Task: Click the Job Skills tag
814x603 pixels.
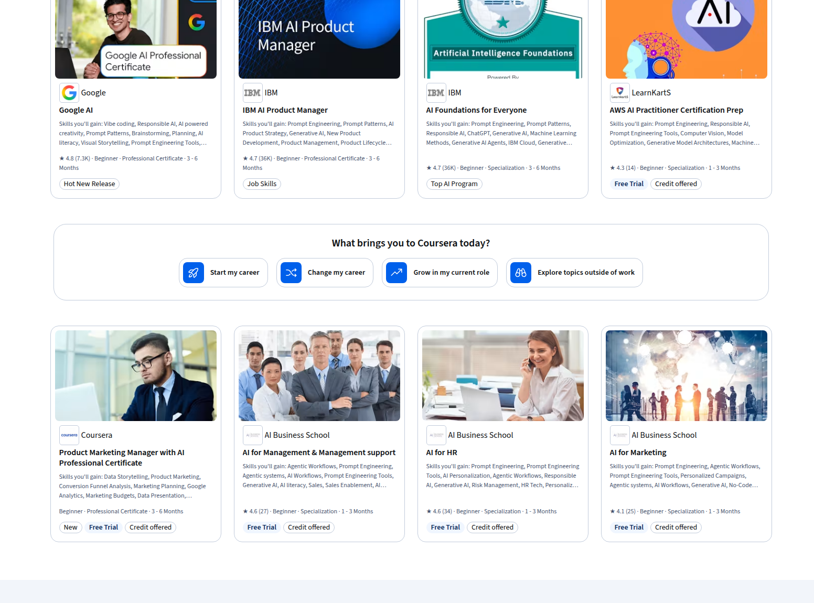Action: (x=262, y=184)
